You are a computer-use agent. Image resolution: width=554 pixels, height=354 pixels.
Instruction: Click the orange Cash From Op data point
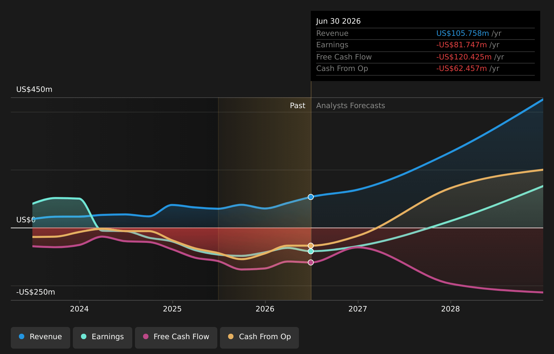coord(311,246)
